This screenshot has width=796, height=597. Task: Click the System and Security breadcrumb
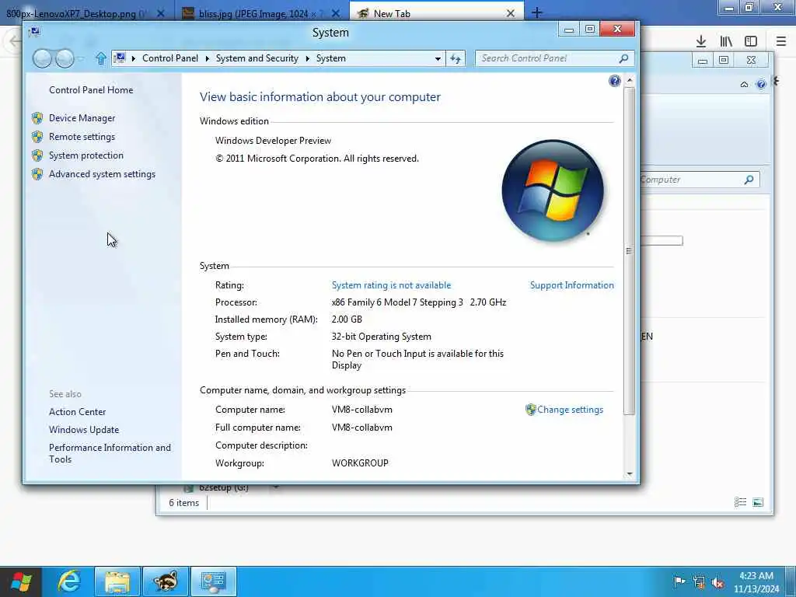257,58
